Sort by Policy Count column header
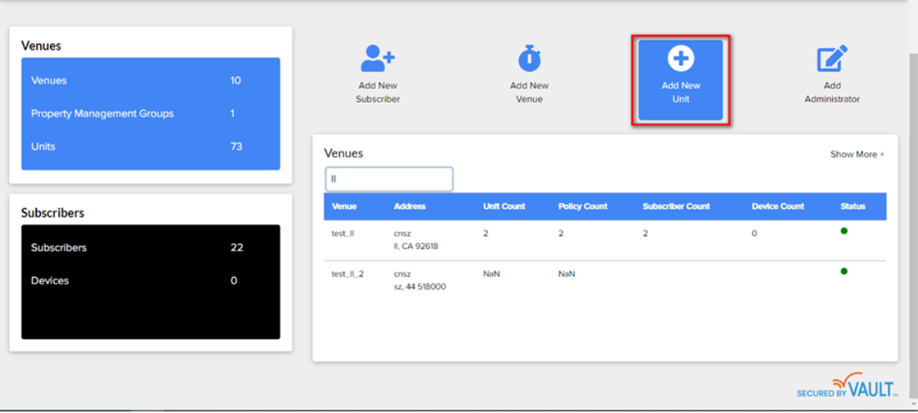Viewport: 918px width, 413px height. tap(583, 206)
